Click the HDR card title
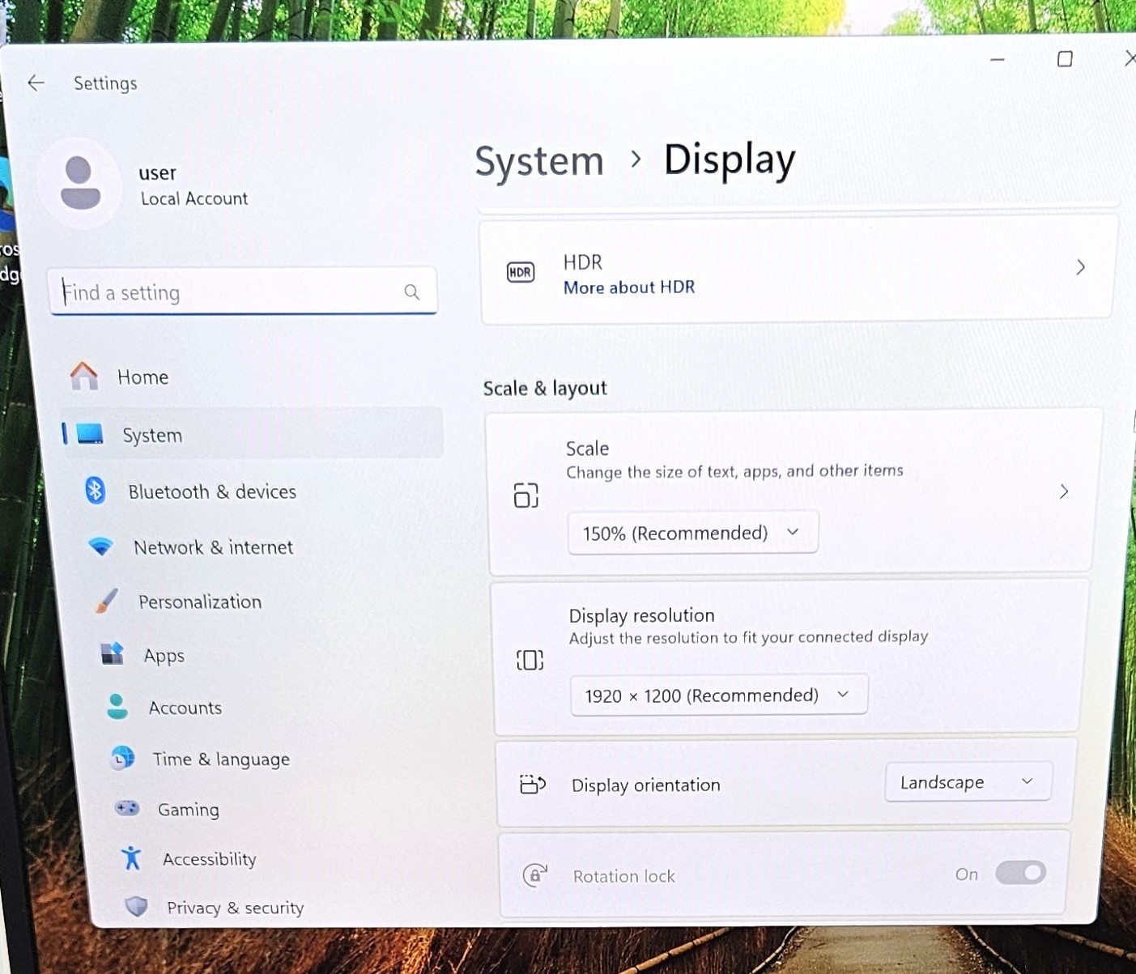The height and width of the screenshot is (974, 1136). [583, 262]
